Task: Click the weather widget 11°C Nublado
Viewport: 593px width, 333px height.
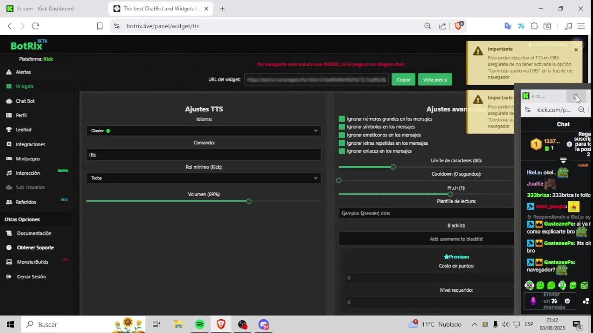Action: (435, 325)
